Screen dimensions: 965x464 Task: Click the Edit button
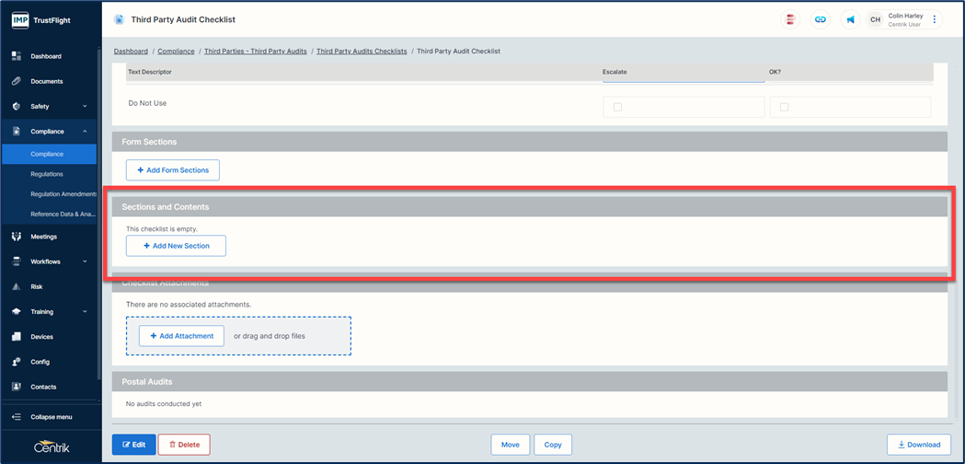coord(134,445)
